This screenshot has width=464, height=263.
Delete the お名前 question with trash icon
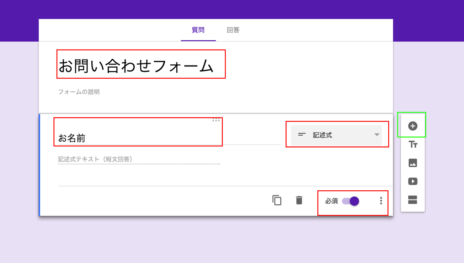click(x=299, y=200)
